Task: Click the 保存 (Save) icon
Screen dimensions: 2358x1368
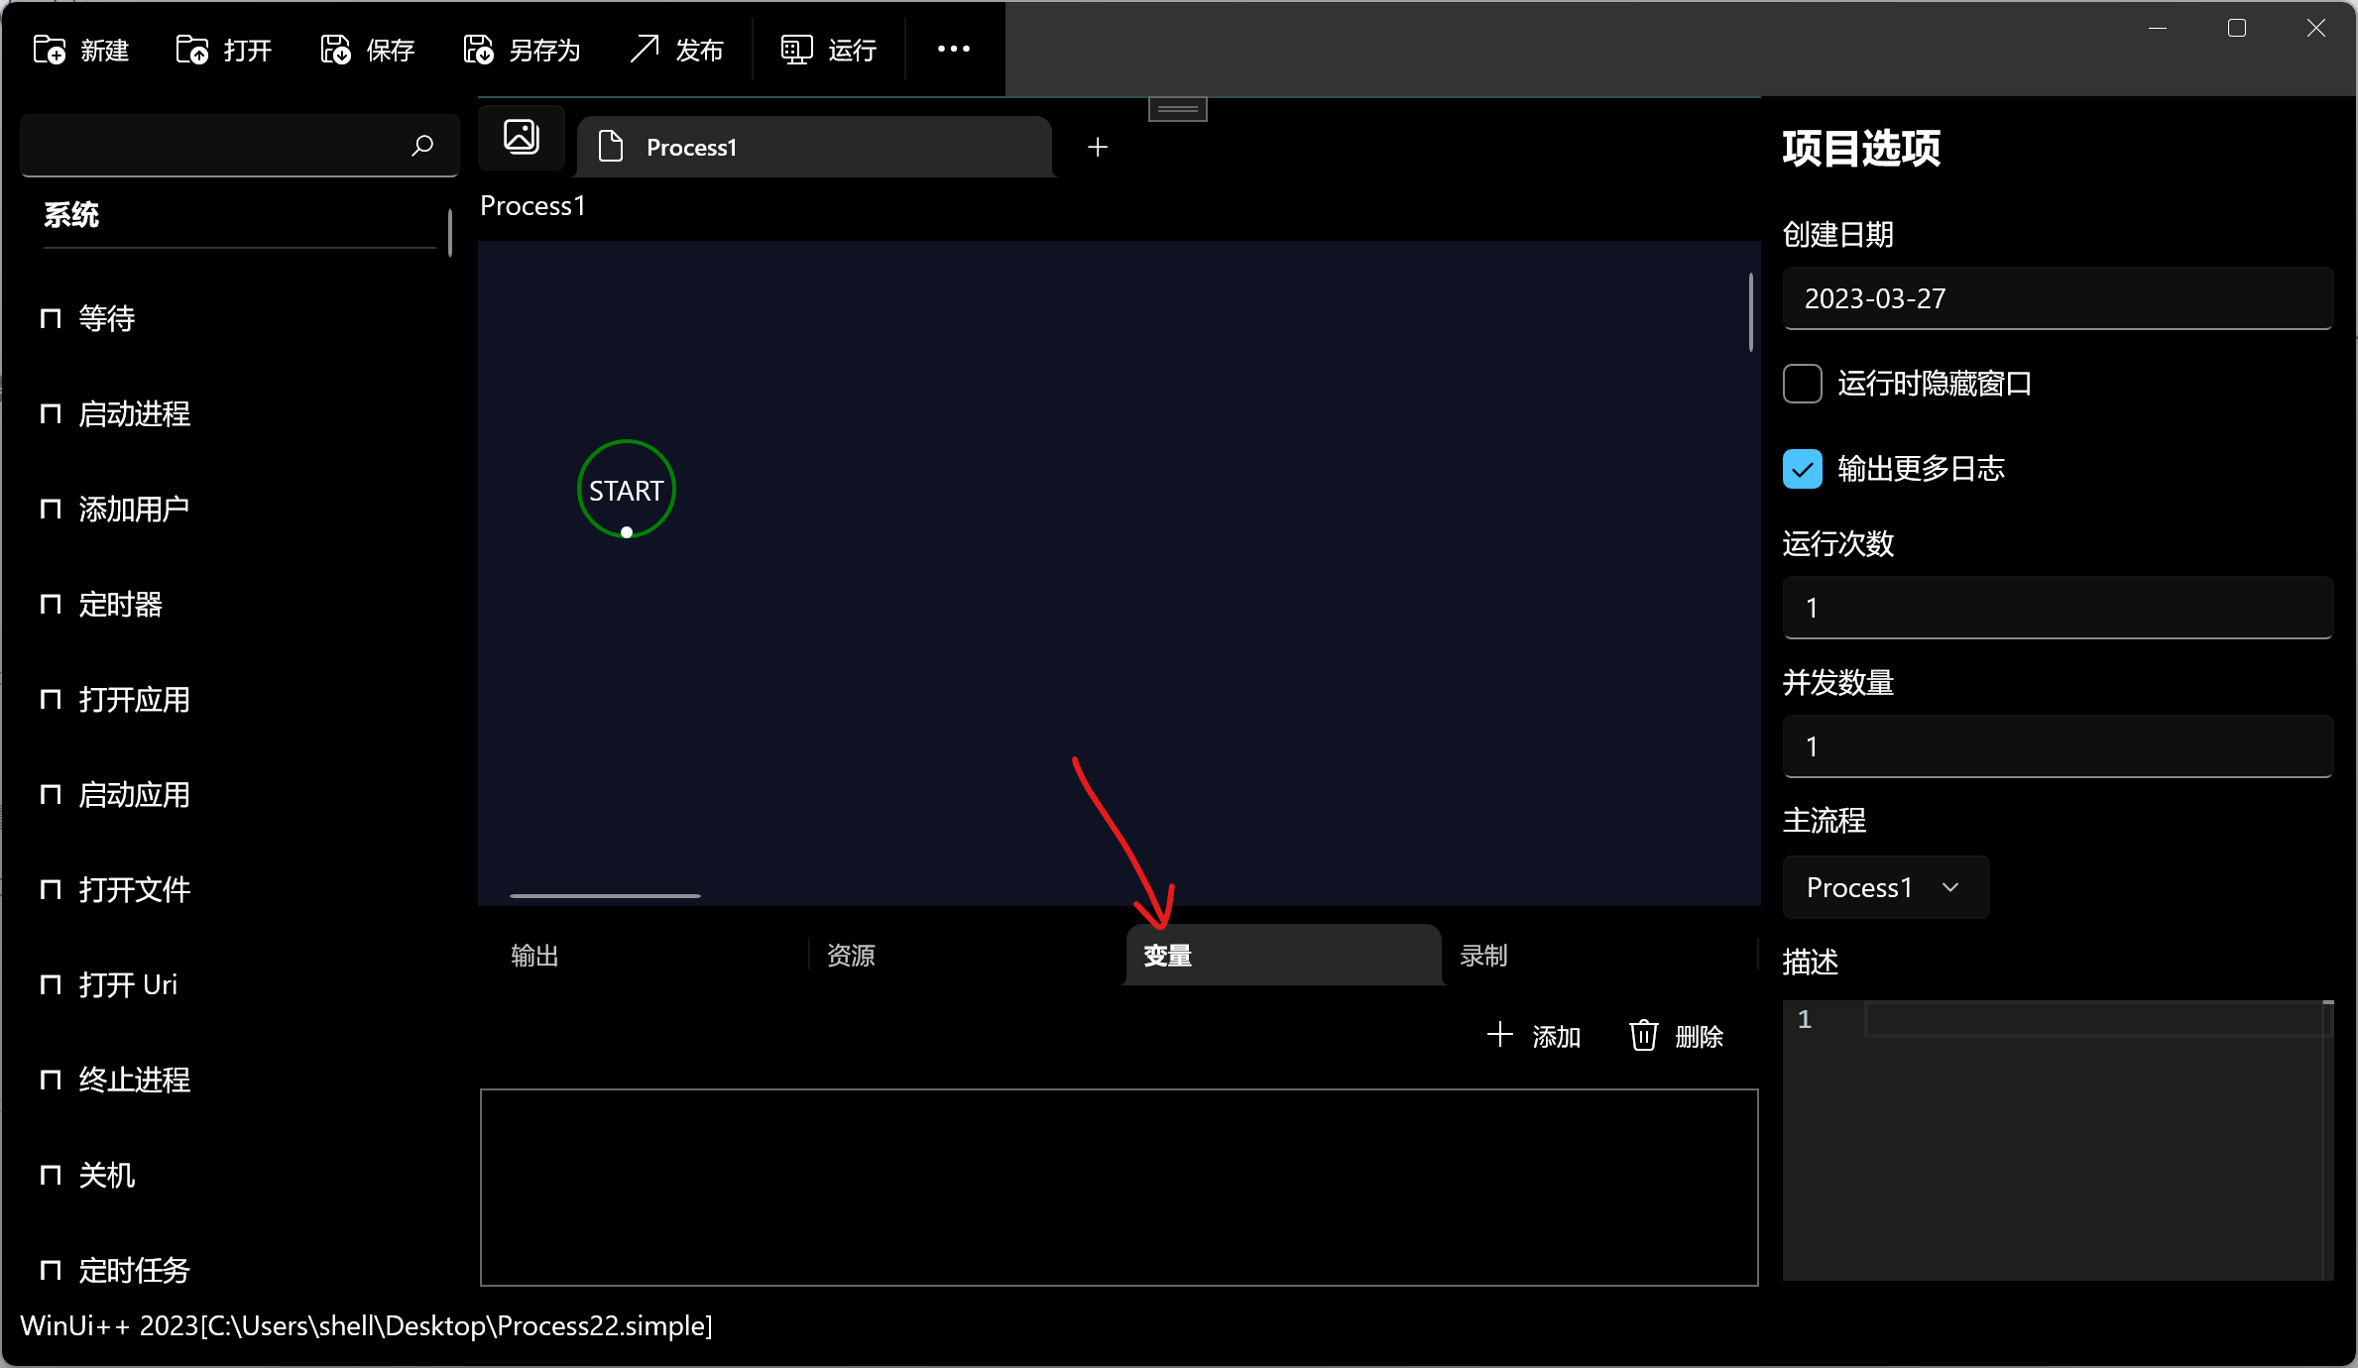Action: point(336,50)
